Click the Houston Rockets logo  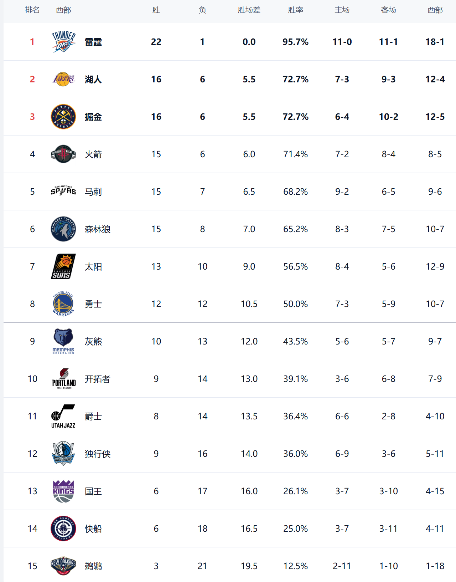tap(63, 154)
